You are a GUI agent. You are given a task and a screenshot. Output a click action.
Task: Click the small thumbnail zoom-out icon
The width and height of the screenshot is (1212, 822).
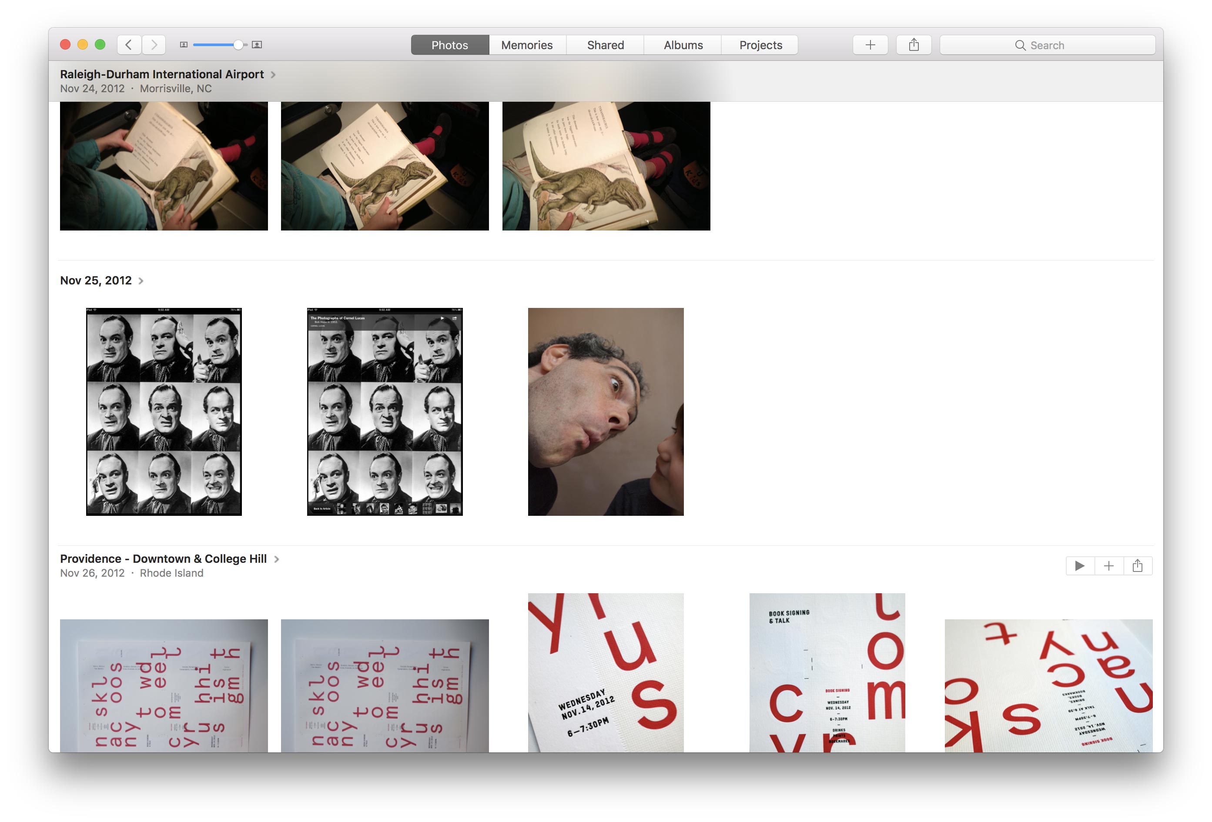[184, 45]
